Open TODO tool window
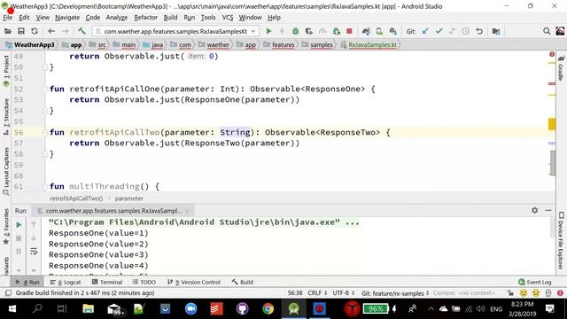Image resolution: width=567 pixels, height=319 pixels. point(144,282)
